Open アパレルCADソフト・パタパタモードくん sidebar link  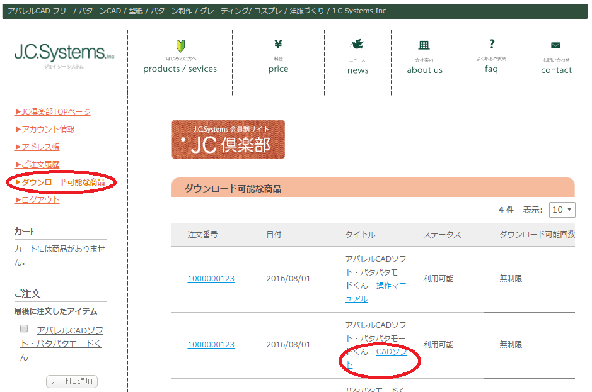pos(62,344)
